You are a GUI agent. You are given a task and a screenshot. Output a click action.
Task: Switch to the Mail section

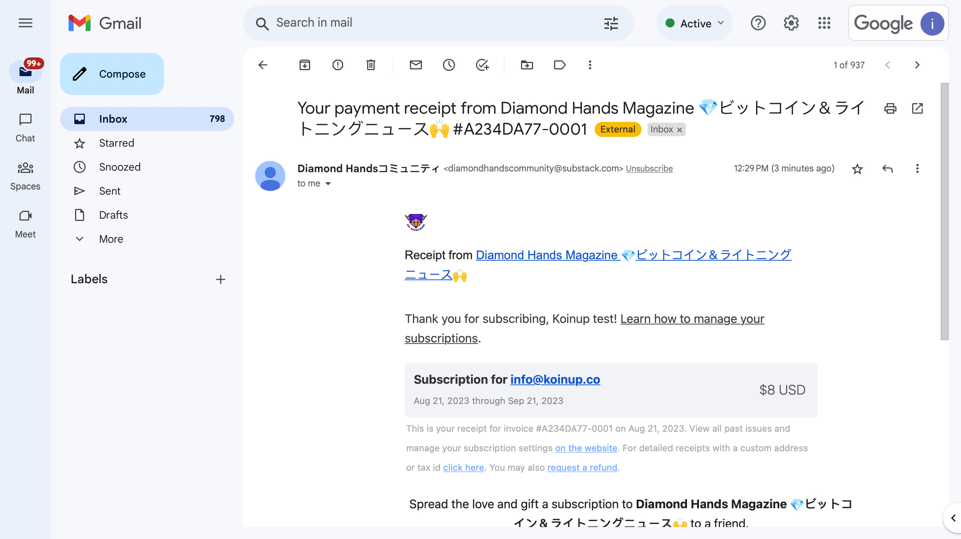pos(25,77)
